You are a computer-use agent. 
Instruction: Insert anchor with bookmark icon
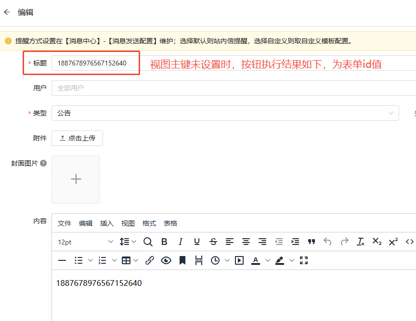tap(182, 260)
